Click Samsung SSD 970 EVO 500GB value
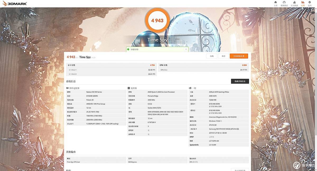 click(x=224, y=129)
